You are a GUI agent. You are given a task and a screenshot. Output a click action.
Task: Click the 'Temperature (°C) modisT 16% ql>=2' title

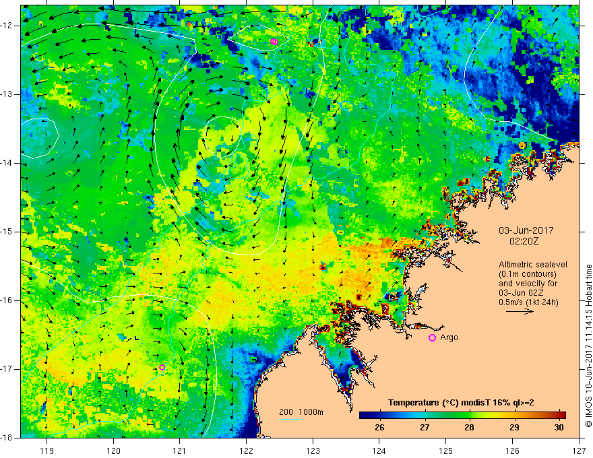461,403
